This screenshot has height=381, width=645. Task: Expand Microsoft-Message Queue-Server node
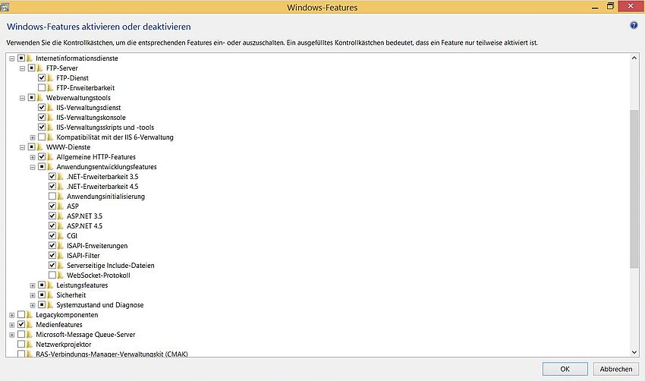[x=12, y=335]
